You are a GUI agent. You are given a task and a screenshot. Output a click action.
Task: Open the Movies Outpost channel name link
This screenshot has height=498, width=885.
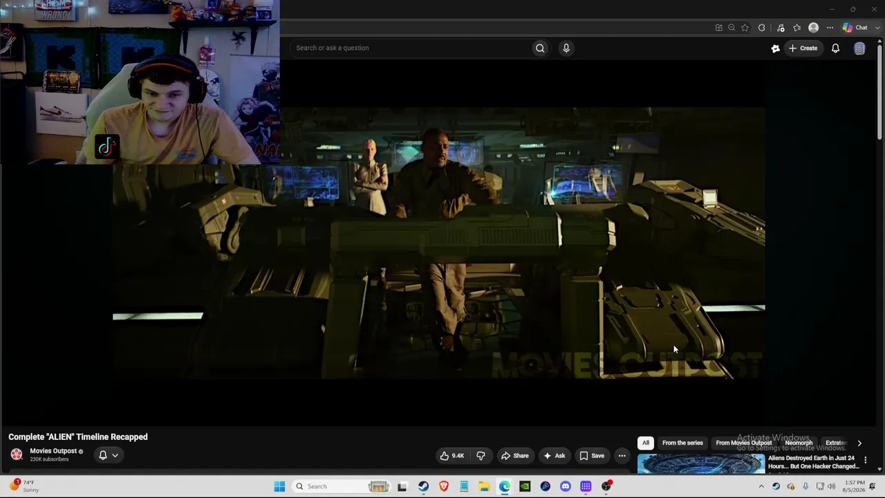coord(53,451)
